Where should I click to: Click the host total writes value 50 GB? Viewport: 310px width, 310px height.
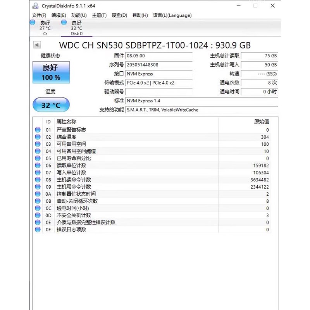point(259,65)
